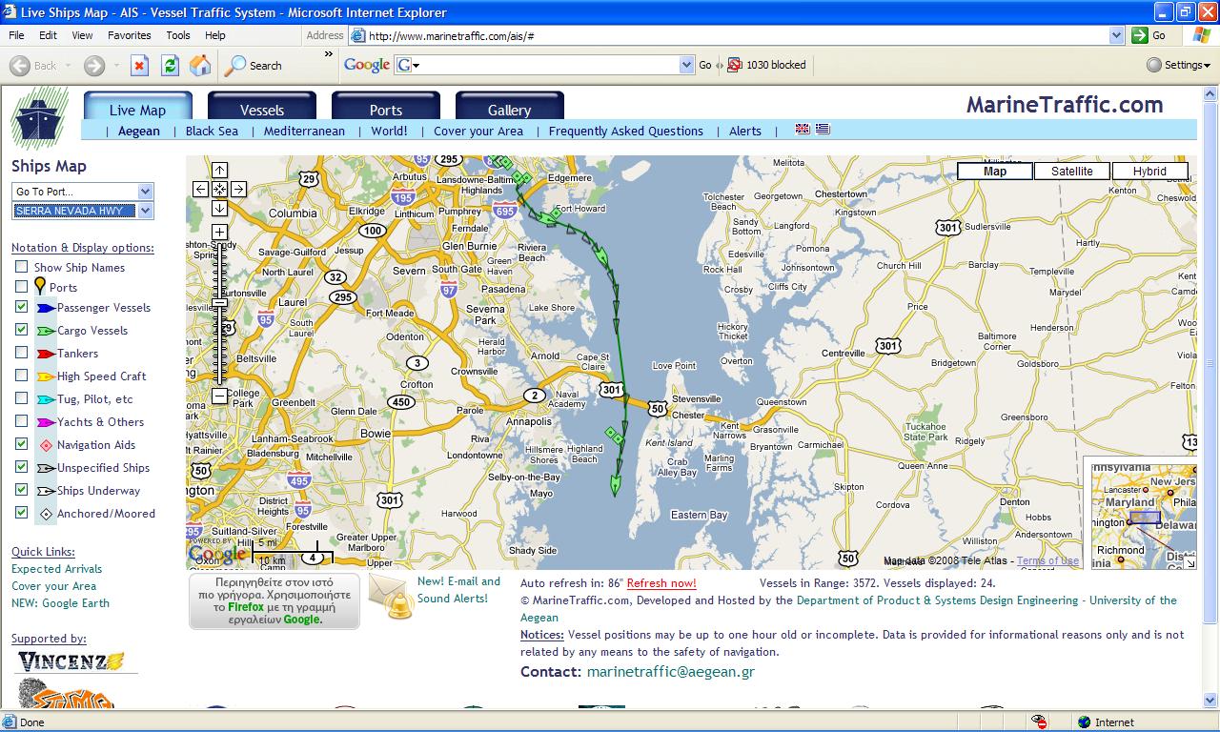Open the Frequently Asked Questions link
This screenshot has width=1220, height=732.
point(626,131)
